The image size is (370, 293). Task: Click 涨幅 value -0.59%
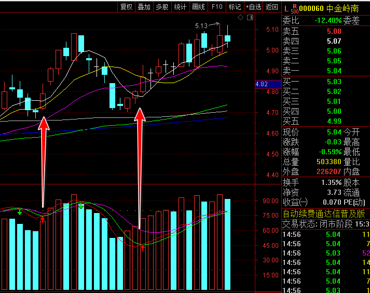pos(330,152)
